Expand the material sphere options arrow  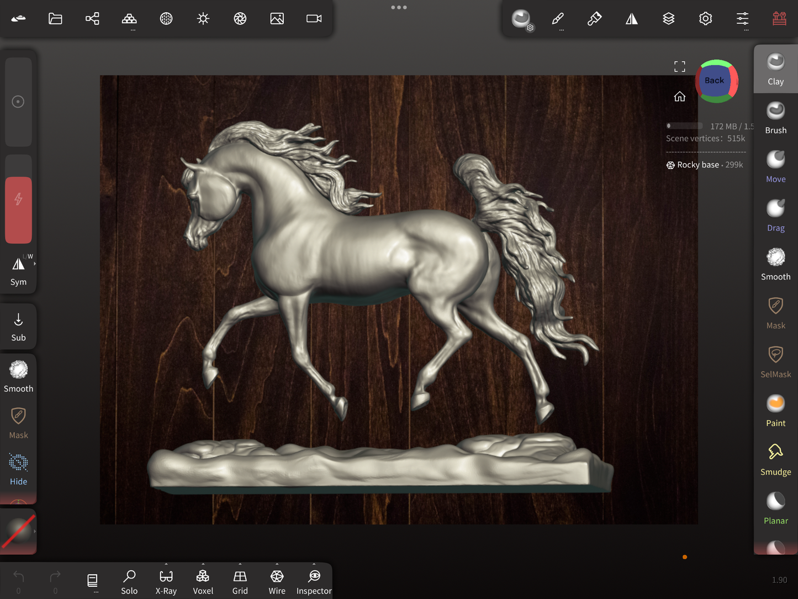click(x=35, y=531)
